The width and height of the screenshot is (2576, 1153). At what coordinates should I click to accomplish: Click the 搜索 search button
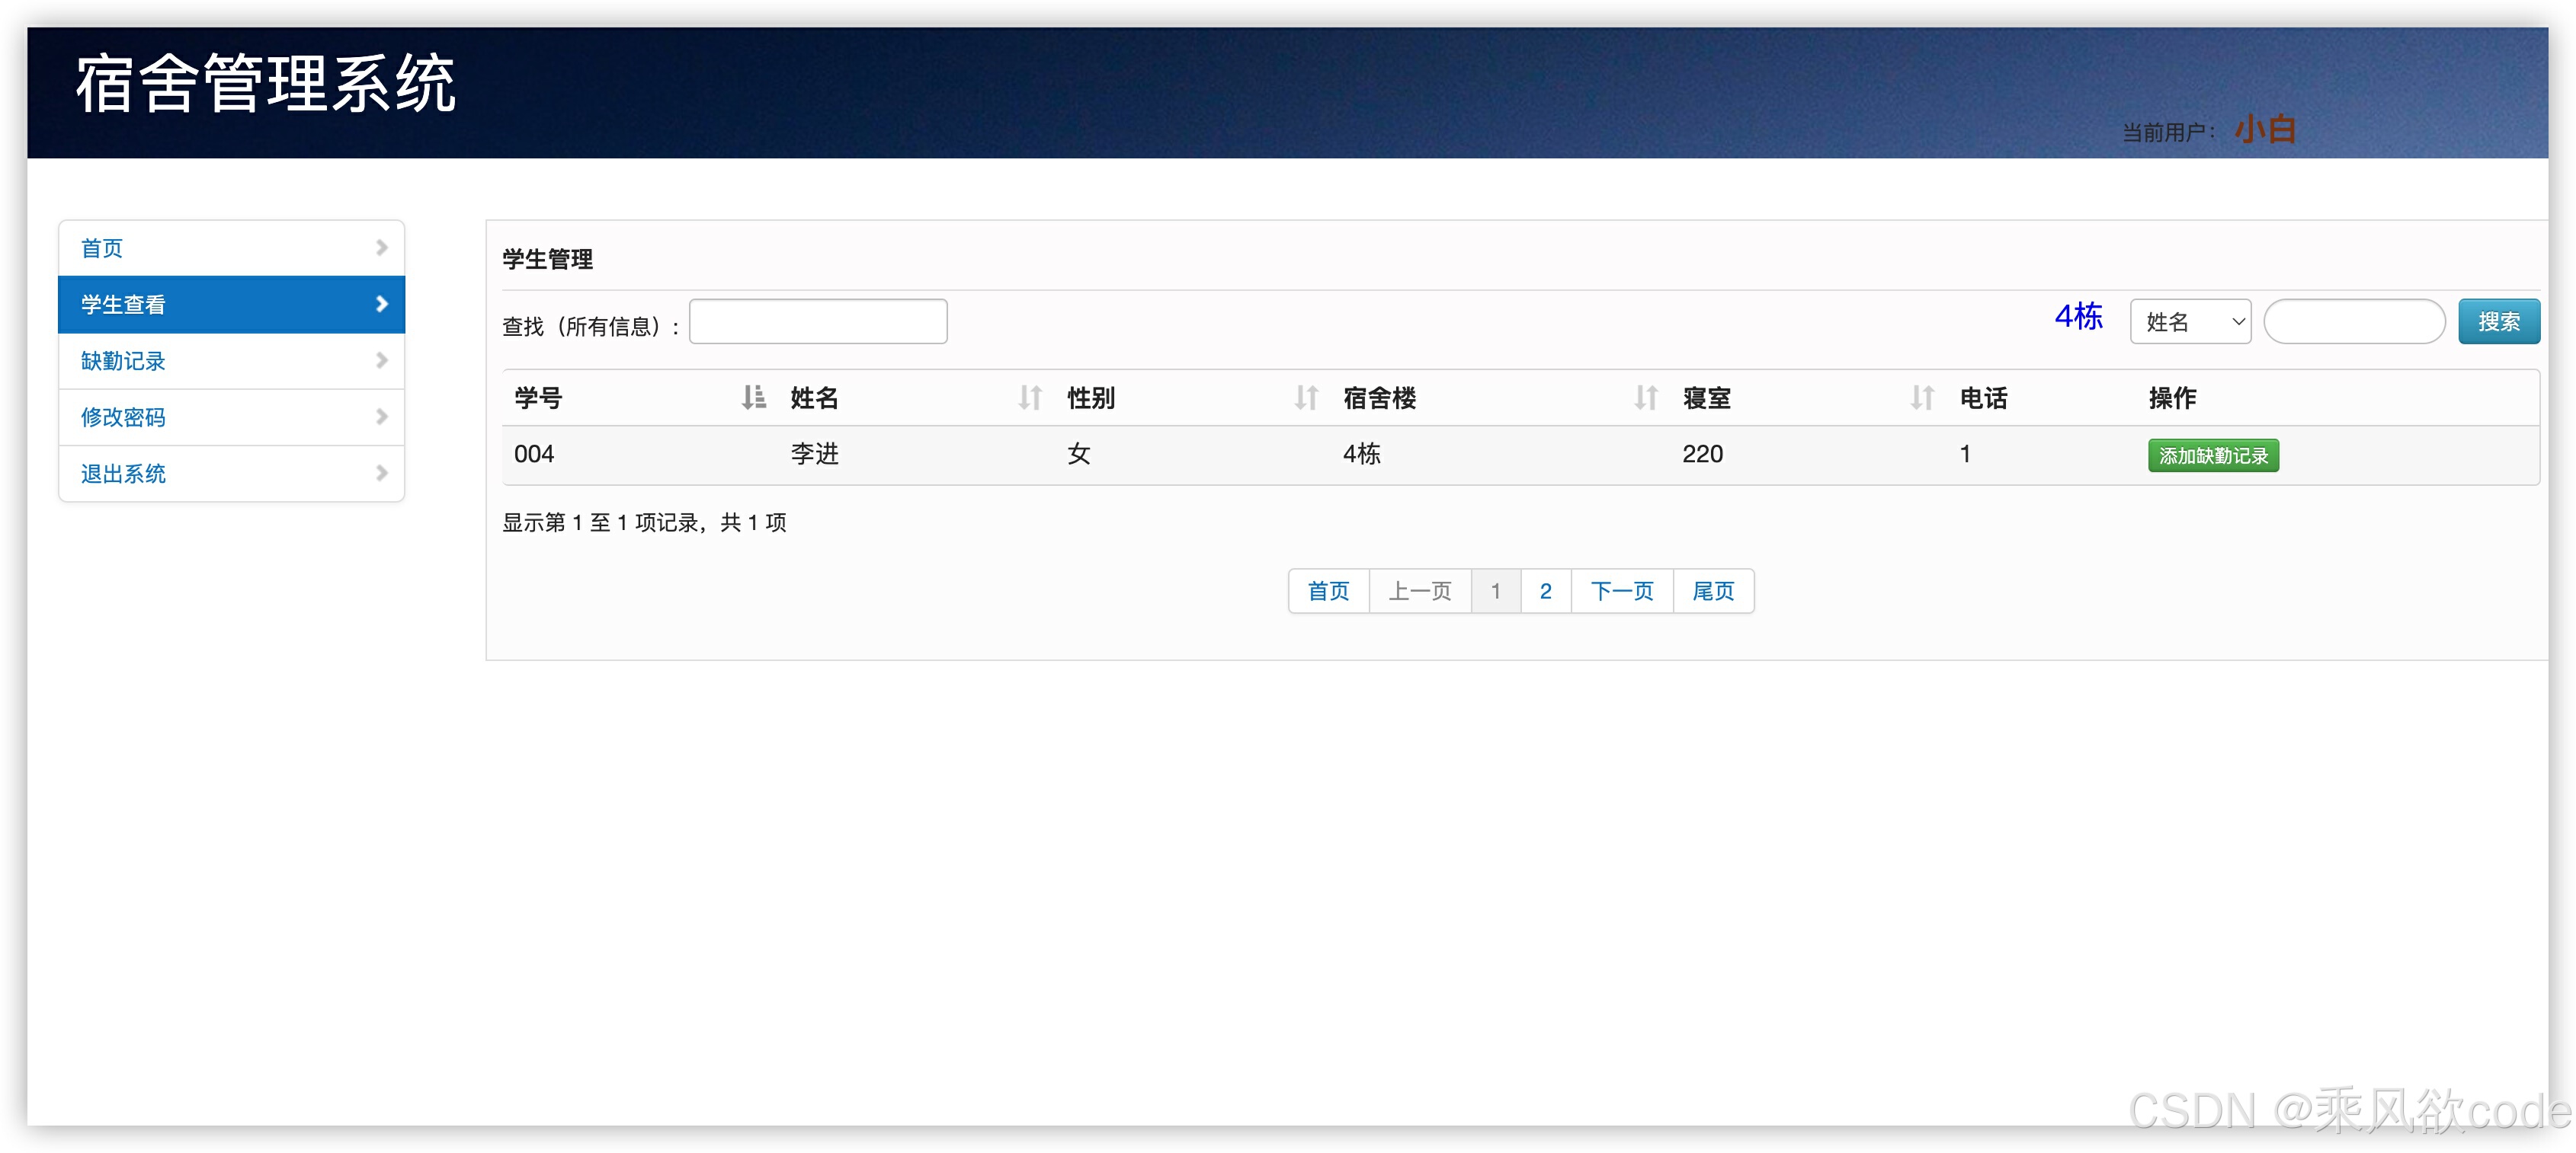2499,321
